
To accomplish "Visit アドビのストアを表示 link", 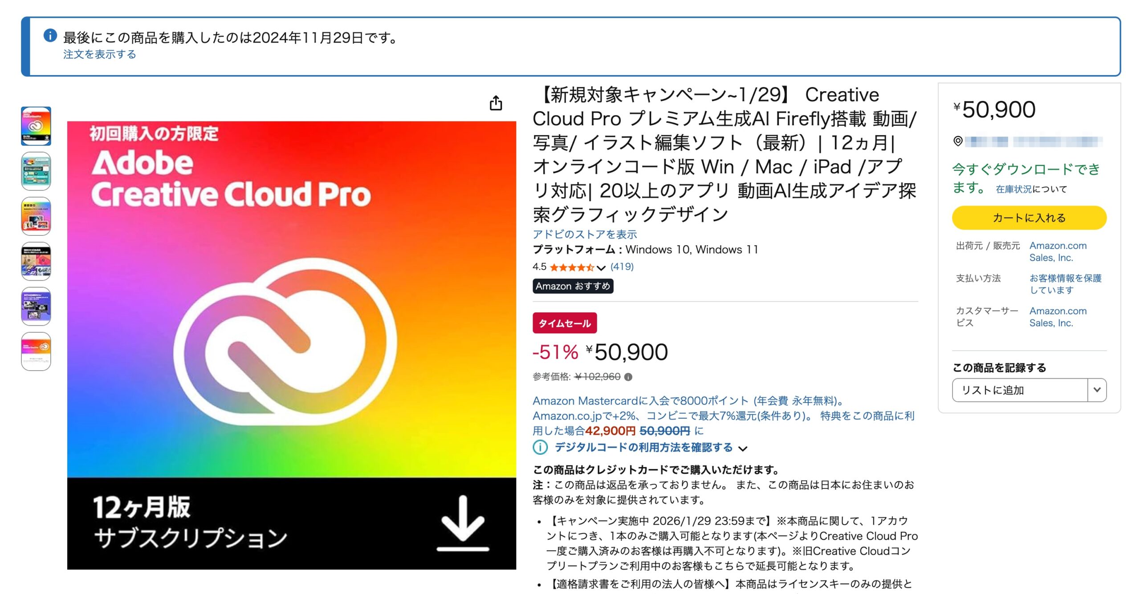I will 585,234.
